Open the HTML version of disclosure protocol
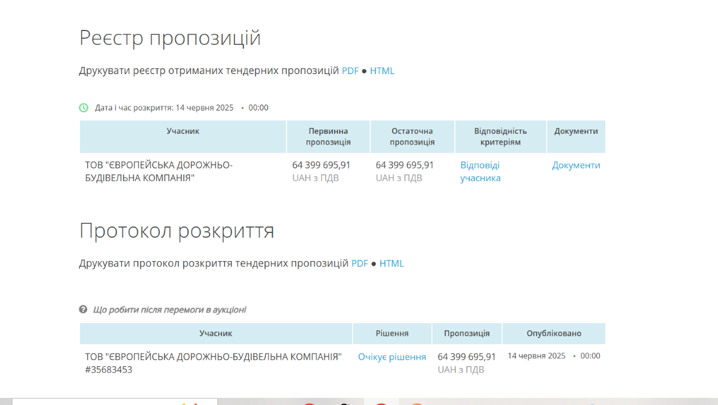The image size is (718, 405). (392, 263)
